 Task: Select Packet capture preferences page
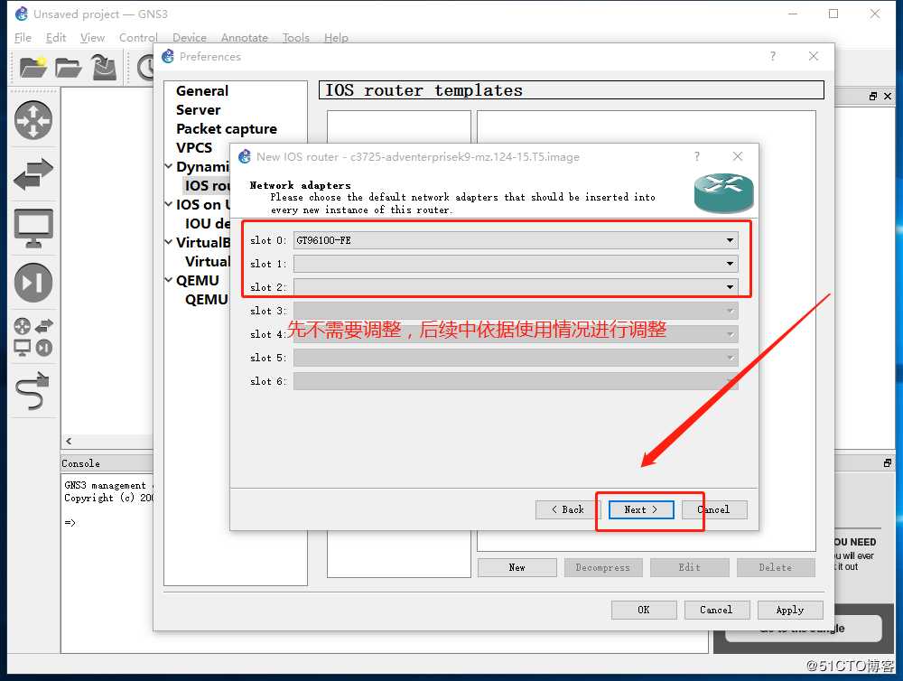pyautogui.click(x=227, y=129)
